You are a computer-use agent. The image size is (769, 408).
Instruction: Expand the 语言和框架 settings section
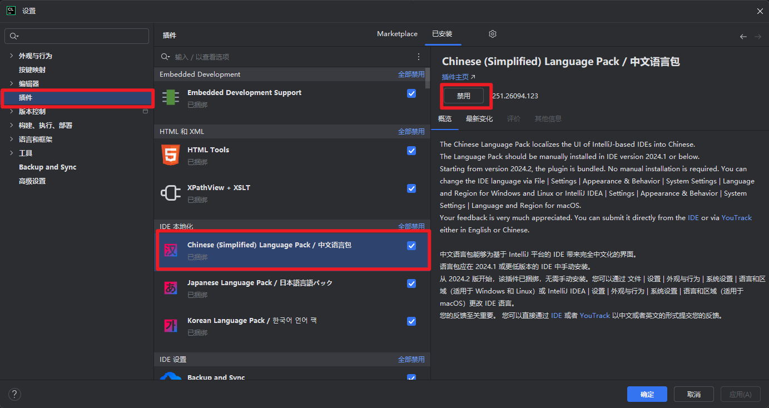(12, 139)
